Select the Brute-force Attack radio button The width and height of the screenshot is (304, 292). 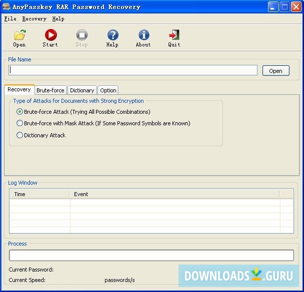(19, 112)
